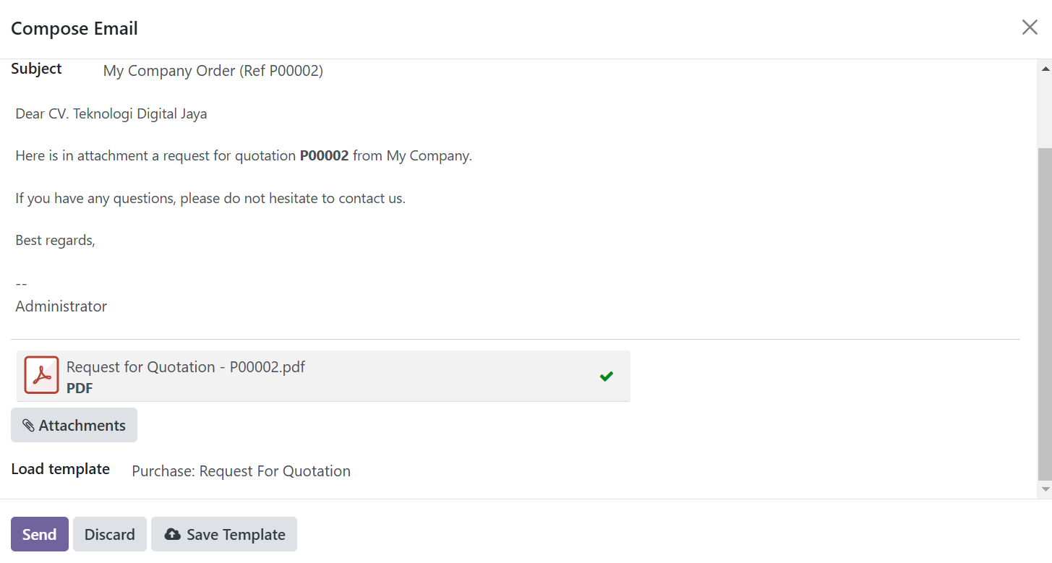Click the Attachments button to add files

pos(74,425)
